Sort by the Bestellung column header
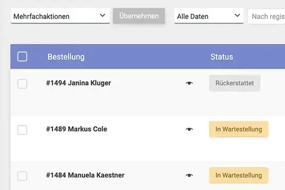This screenshot has height=190, width=285. [x=66, y=57]
